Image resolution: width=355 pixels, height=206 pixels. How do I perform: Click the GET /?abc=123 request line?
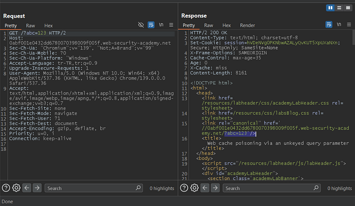coord(38,33)
